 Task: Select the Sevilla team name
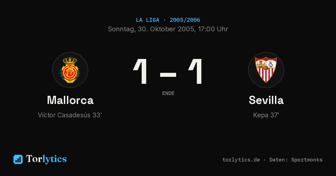click(x=266, y=100)
